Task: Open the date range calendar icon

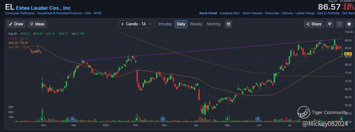Action: pyautogui.click(x=229, y=24)
